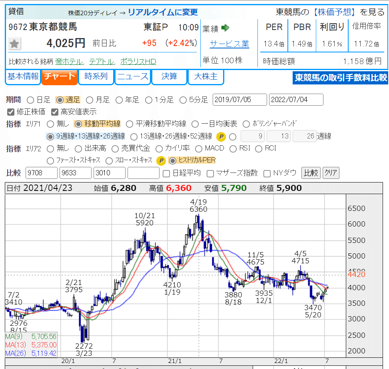
Task: Select 無し for indicator area 2
Action: [x=50, y=149]
